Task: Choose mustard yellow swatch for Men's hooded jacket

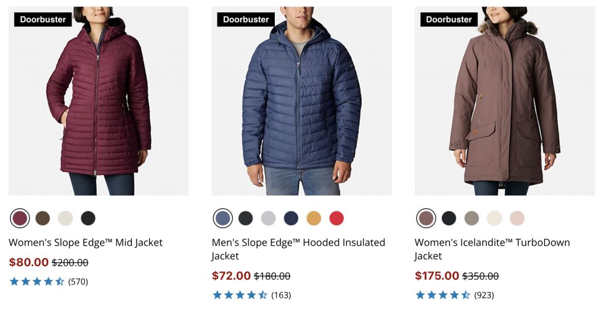Action: coord(314,218)
